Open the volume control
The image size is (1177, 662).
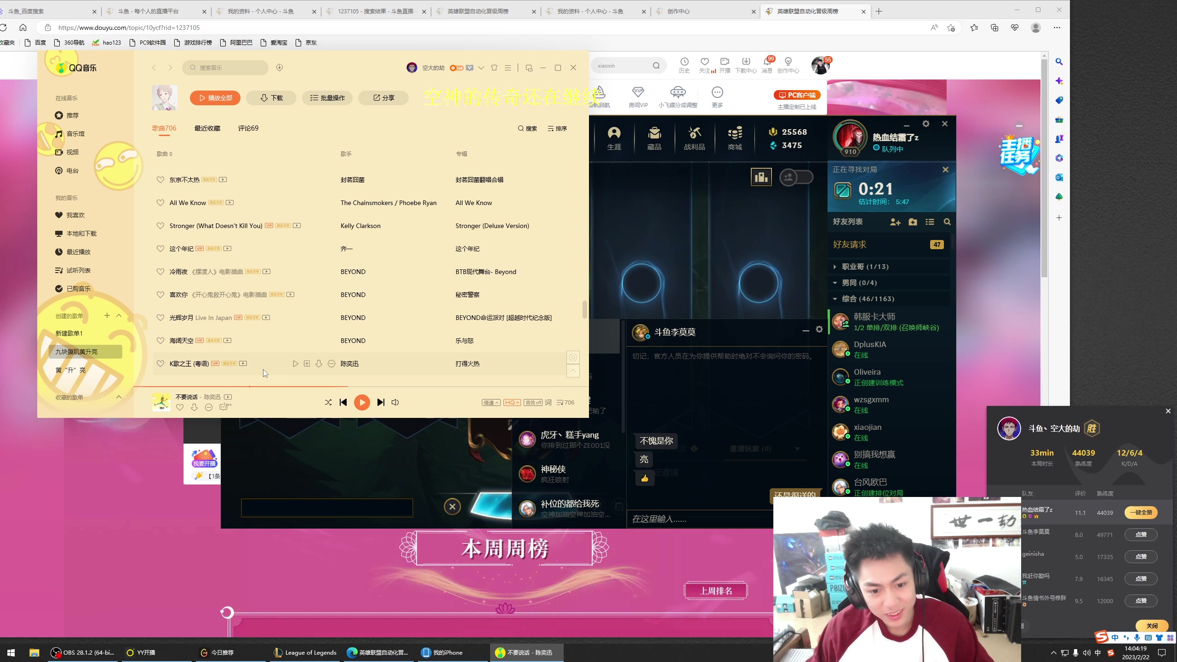(x=395, y=402)
